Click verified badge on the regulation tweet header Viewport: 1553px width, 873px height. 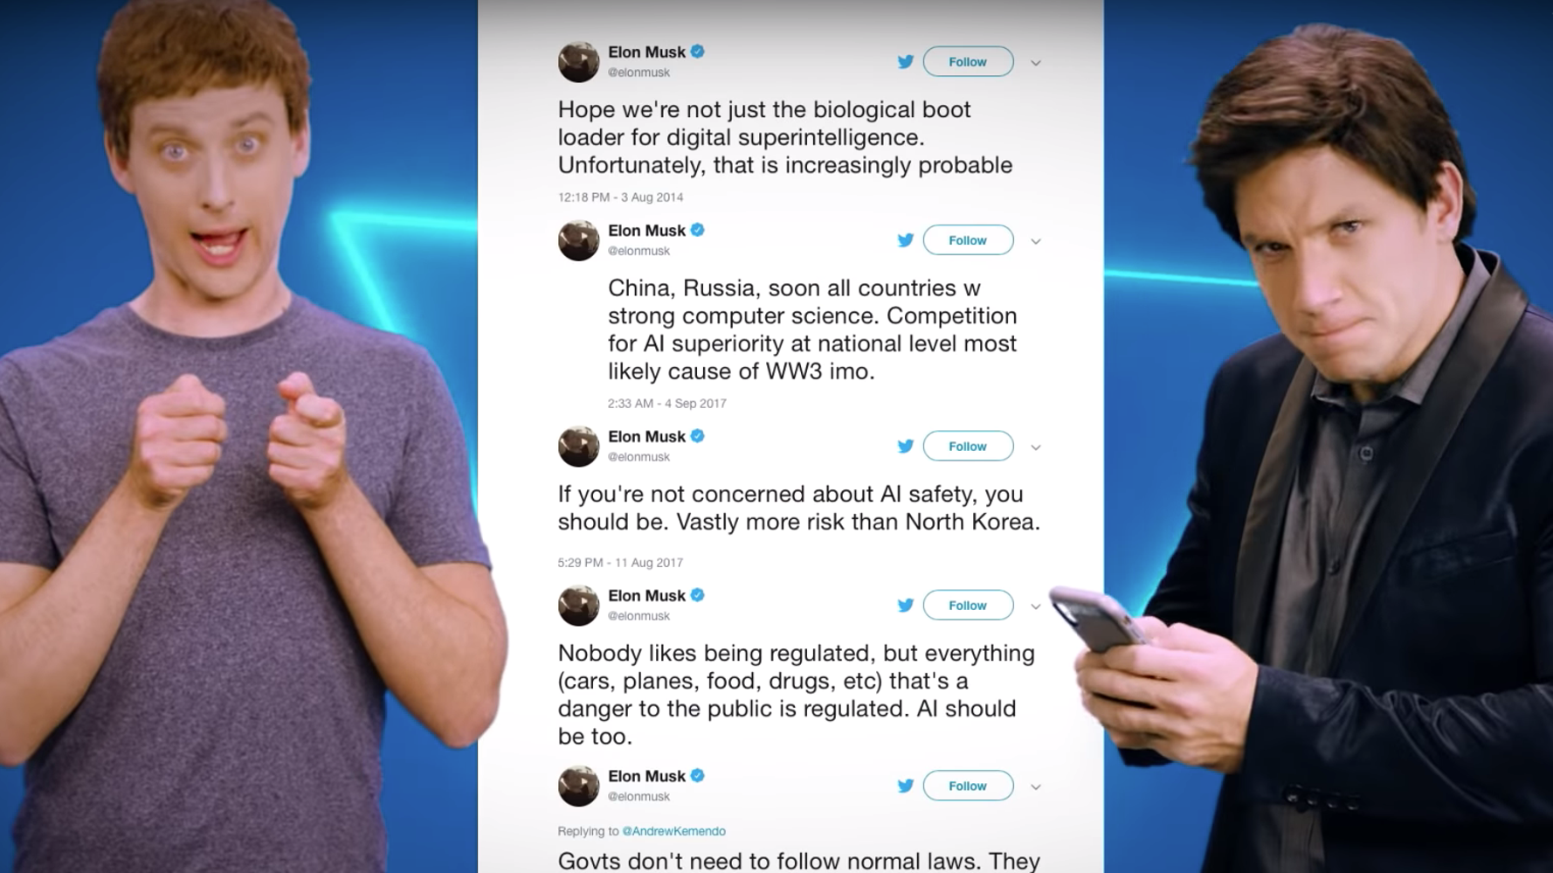pos(697,595)
